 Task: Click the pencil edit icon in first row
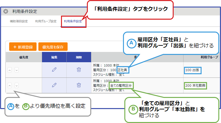54,69
